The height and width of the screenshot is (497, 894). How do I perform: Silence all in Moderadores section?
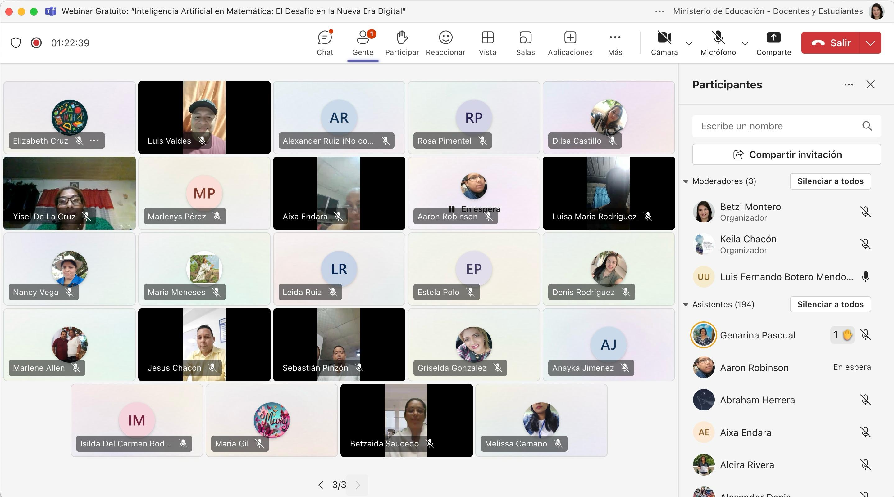830,181
